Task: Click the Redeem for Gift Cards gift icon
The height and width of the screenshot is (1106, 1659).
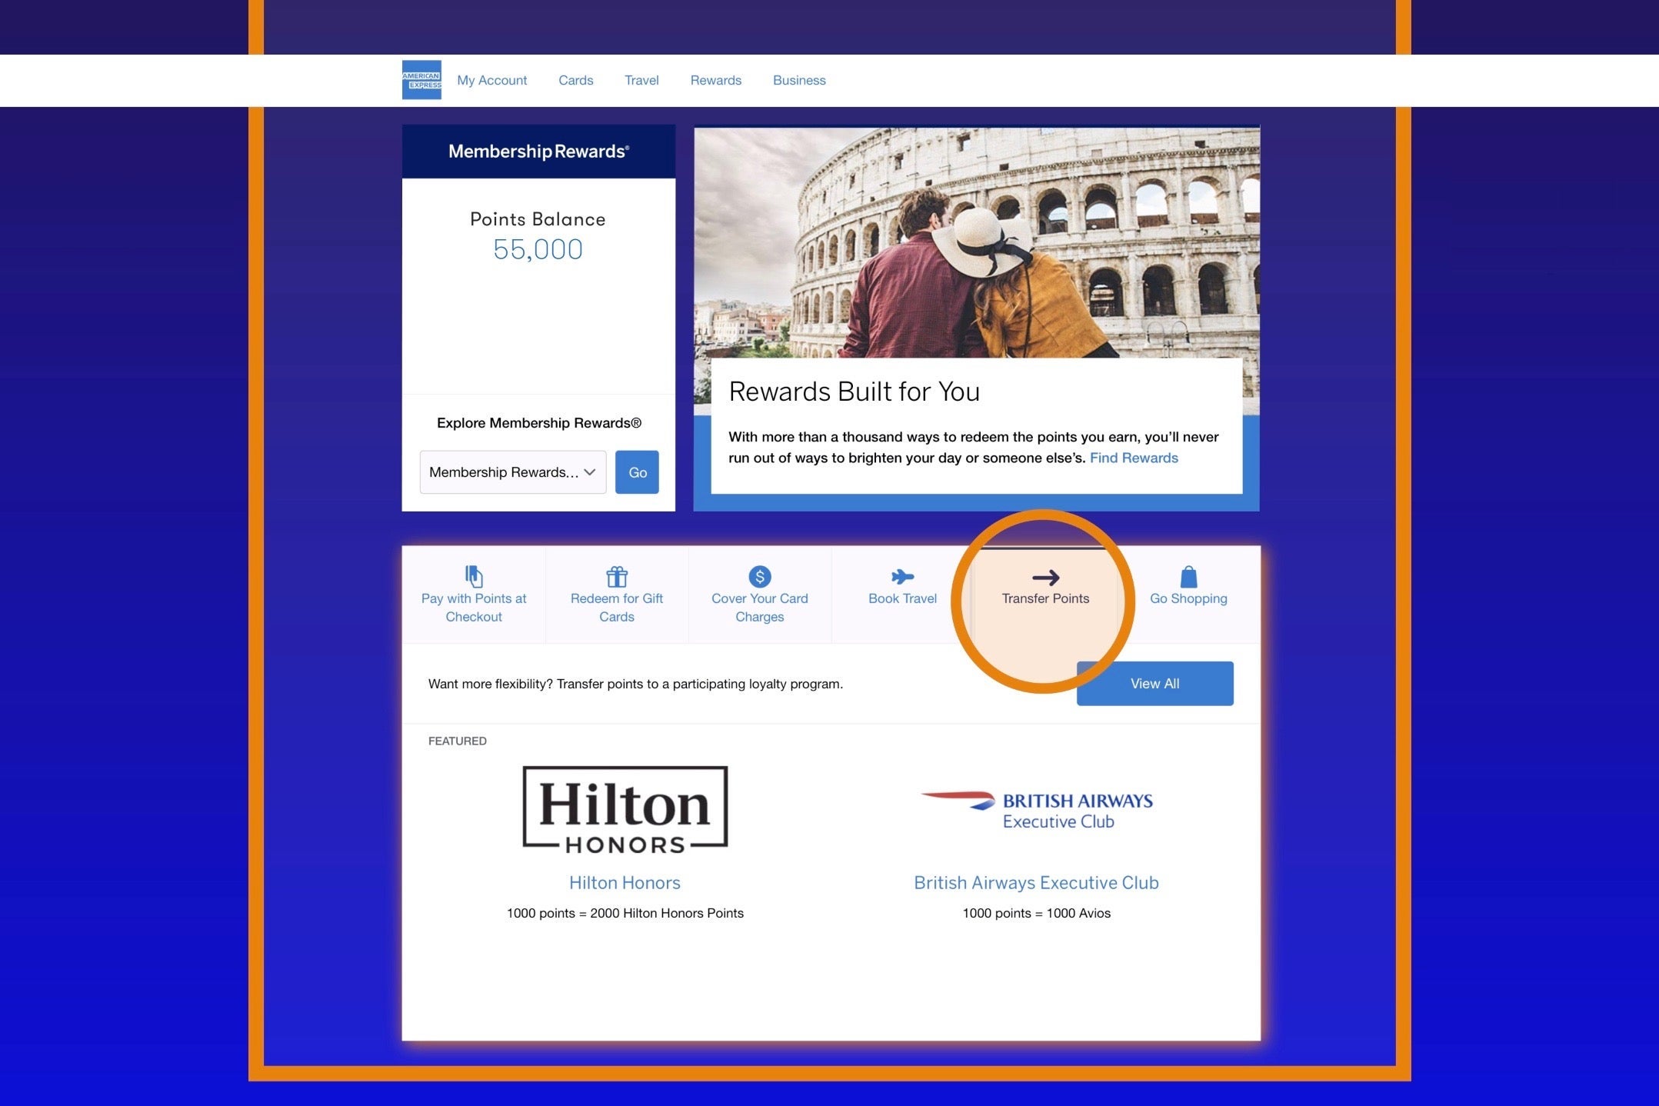Action: tap(617, 576)
